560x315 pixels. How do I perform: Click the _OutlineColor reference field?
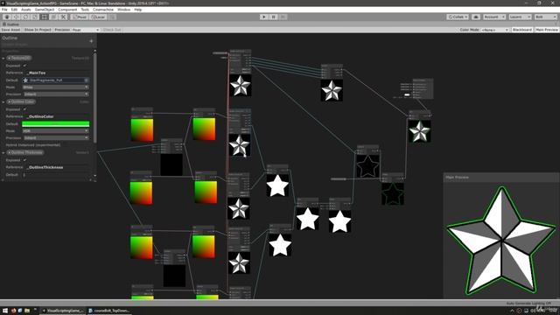(58, 116)
